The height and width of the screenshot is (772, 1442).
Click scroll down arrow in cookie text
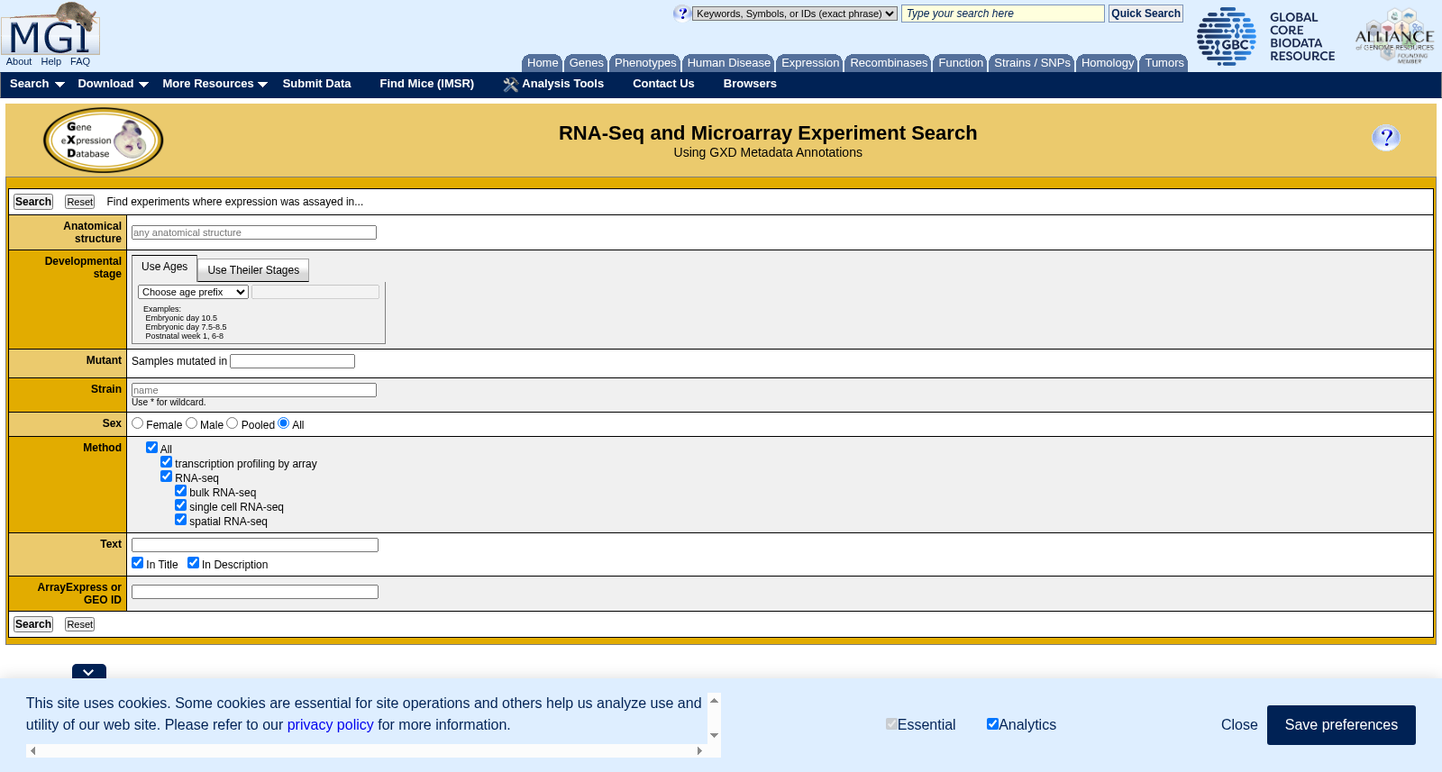pyautogui.click(x=714, y=736)
